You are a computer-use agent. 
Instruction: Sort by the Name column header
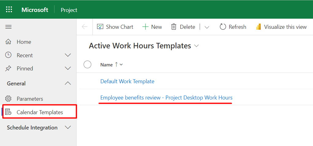pos(107,65)
